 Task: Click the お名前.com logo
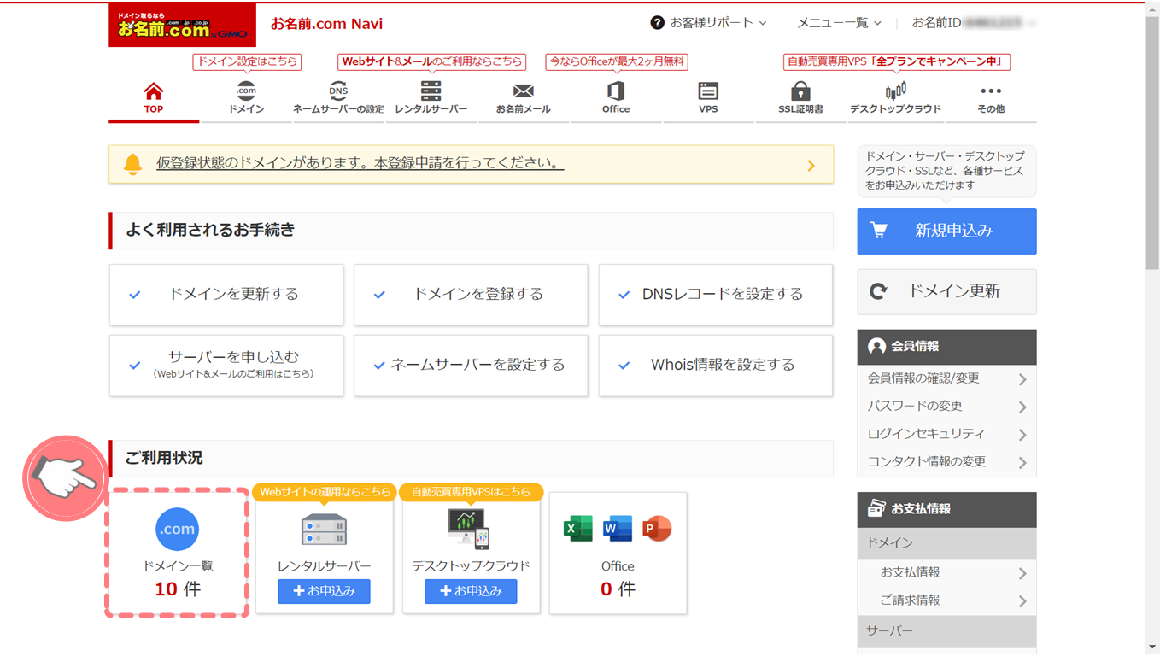click(182, 25)
